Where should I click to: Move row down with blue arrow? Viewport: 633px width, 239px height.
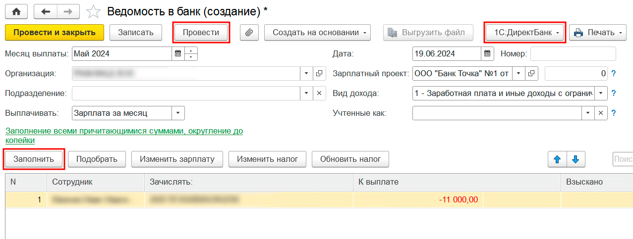point(575,159)
